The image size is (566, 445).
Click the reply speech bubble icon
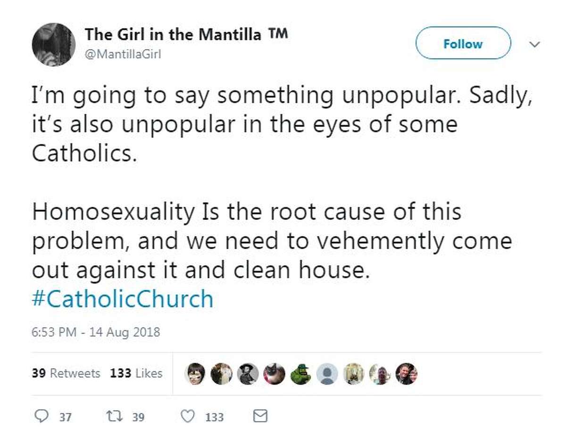(42, 416)
